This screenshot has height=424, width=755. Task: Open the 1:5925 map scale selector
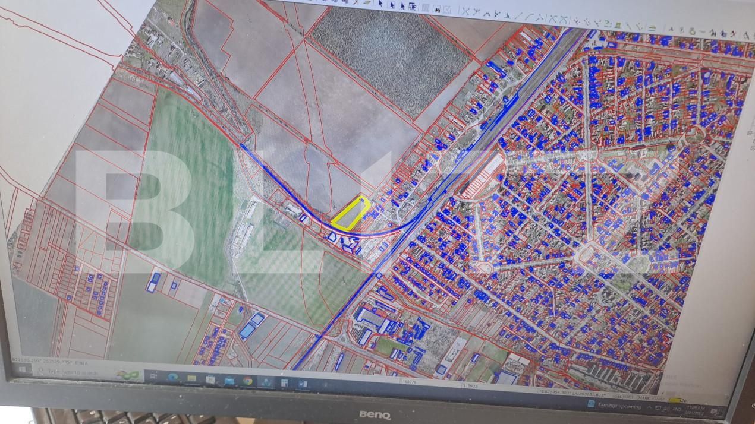pos(470,385)
